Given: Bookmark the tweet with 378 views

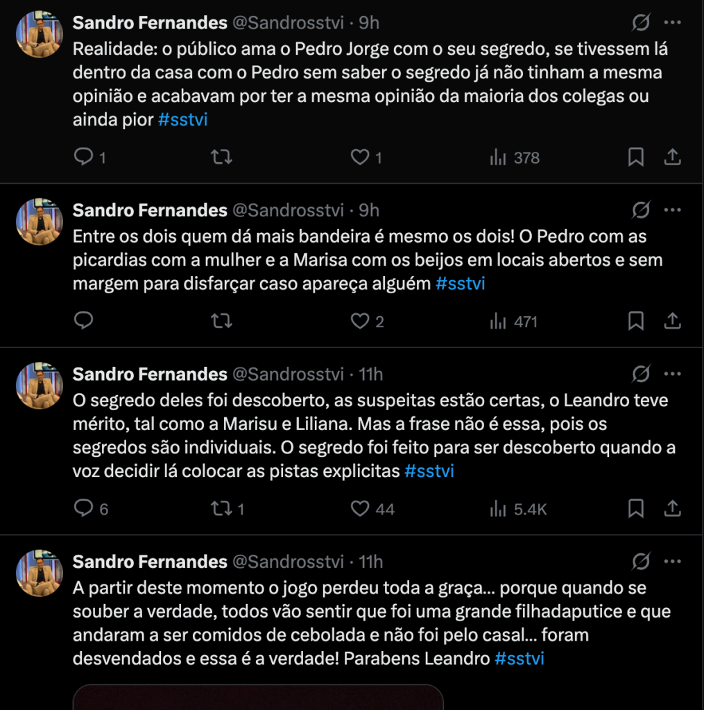Looking at the screenshot, I should pos(635,157).
